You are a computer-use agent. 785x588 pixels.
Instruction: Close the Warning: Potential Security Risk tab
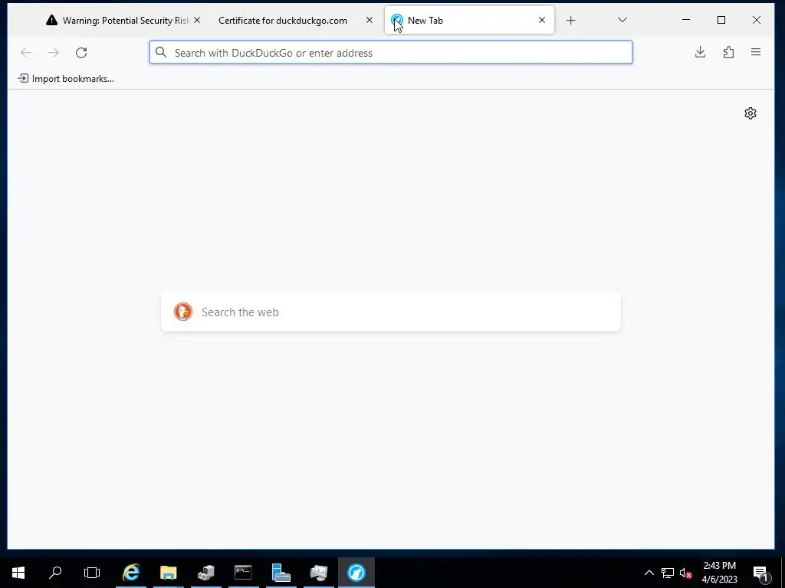pos(197,20)
